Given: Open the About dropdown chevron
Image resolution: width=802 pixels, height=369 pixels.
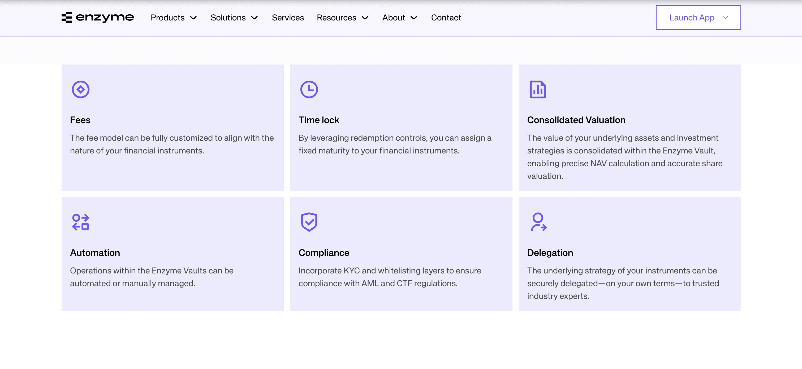Looking at the screenshot, I should (414, 18).
